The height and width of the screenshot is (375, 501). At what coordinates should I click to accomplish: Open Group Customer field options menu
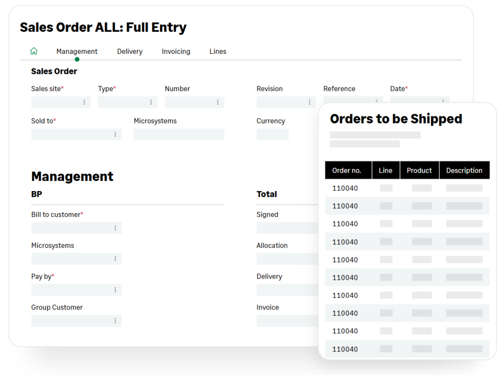pyautogui.click(x=115, y=321)
